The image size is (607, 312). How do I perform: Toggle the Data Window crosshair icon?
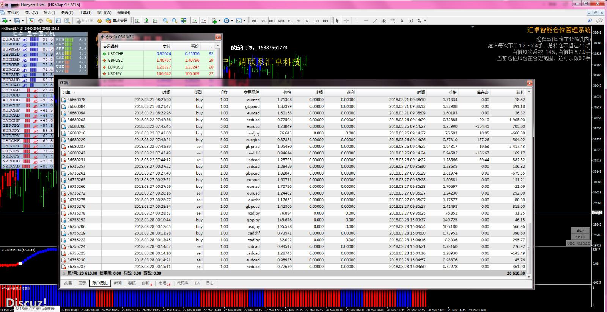(41, 21)
